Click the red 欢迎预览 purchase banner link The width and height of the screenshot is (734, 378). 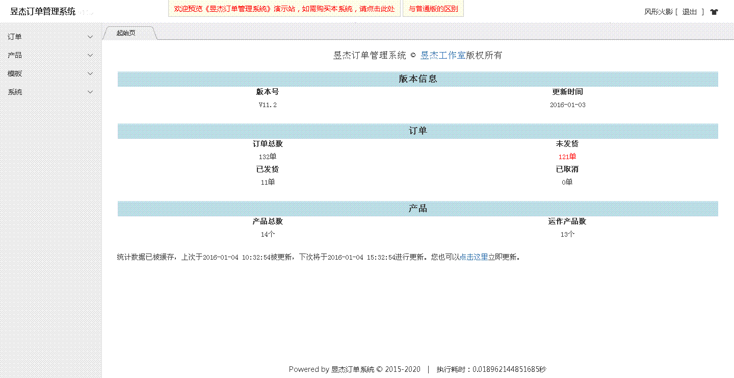click(284, 9)
